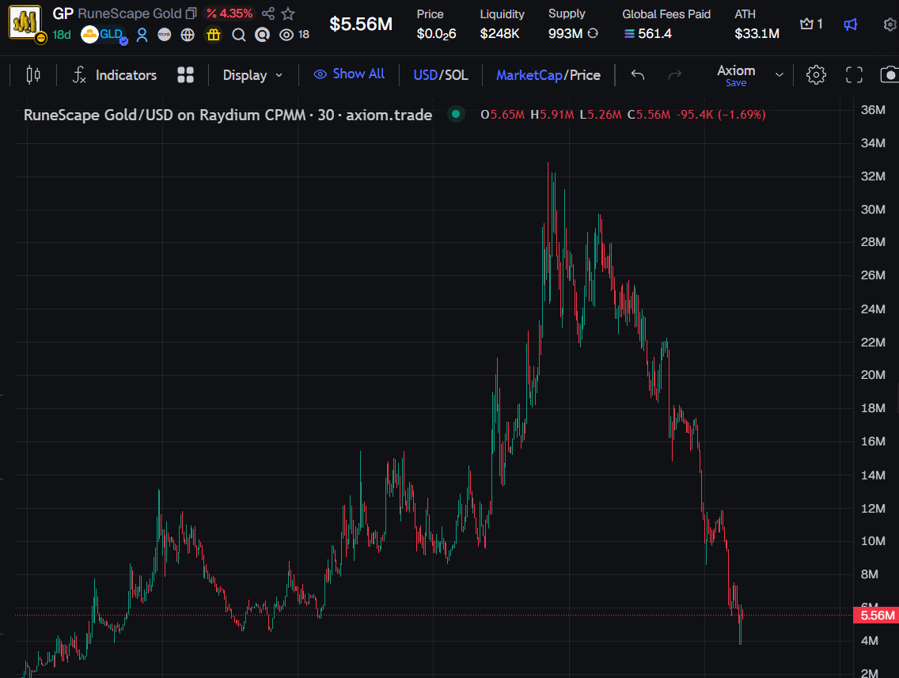
Task: Click the red 4.35% percentage badge
Action: pos(229,13)
